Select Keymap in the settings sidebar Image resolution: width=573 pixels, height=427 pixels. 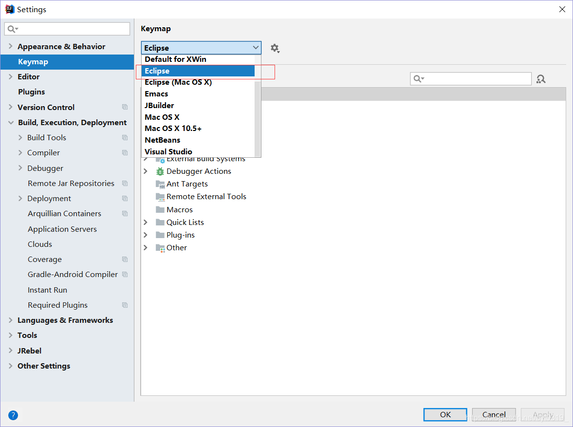67,62
